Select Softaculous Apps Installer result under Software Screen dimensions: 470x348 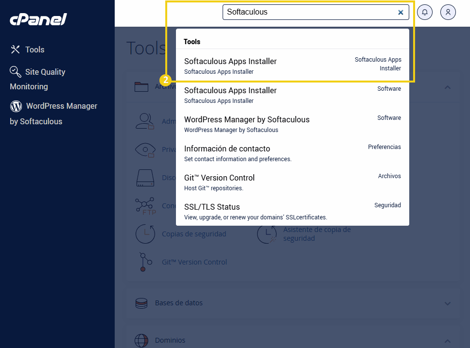pos(292,95)
